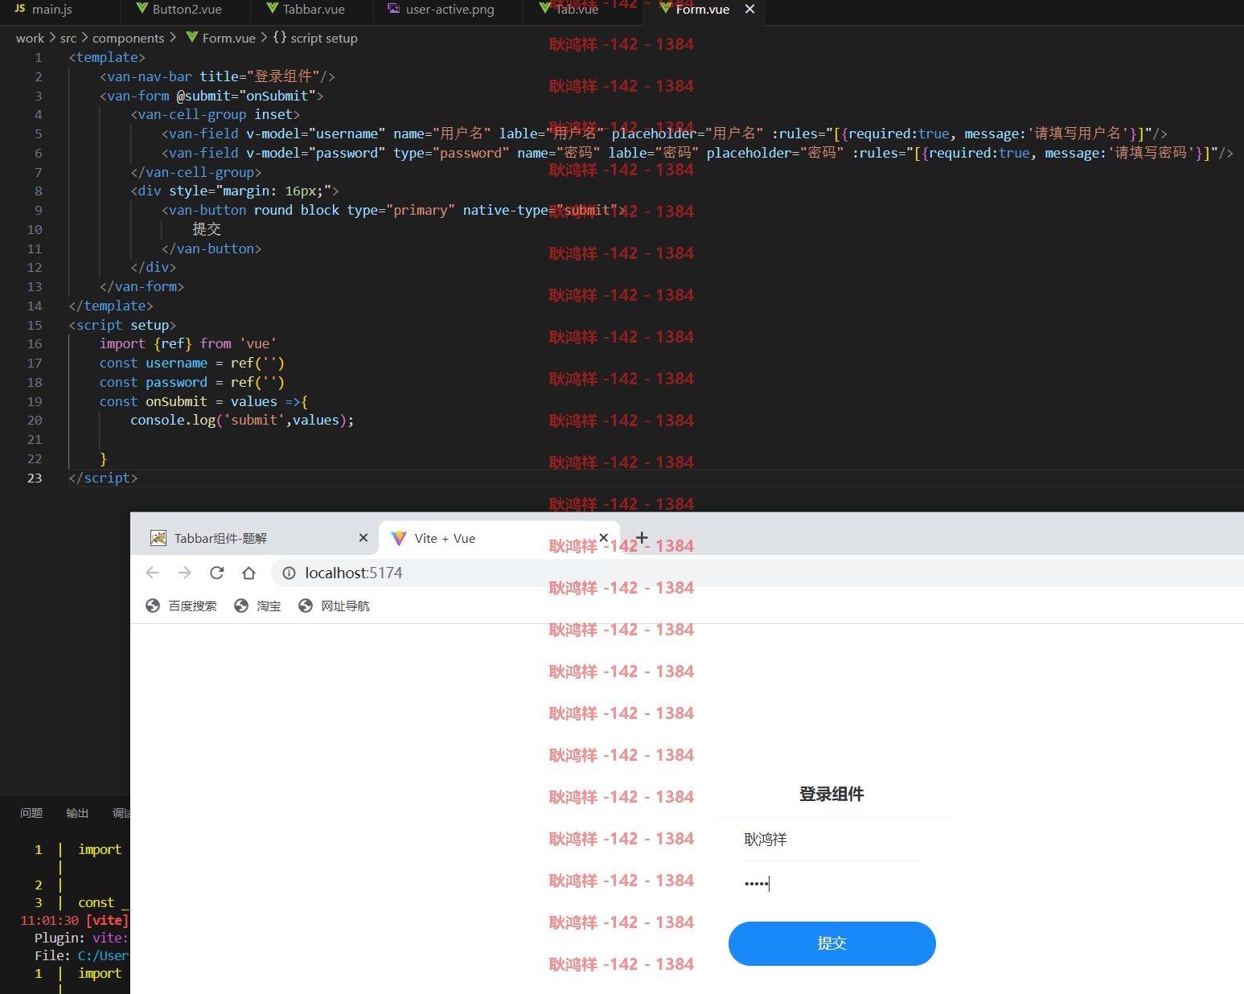Open the 问题 panel tab

pos(31,813)
